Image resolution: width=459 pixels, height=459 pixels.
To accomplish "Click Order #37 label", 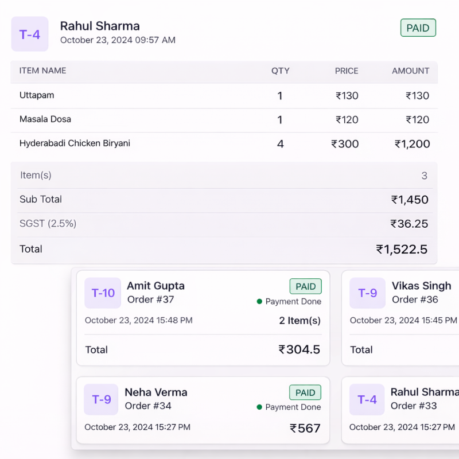I will [150, 299].
